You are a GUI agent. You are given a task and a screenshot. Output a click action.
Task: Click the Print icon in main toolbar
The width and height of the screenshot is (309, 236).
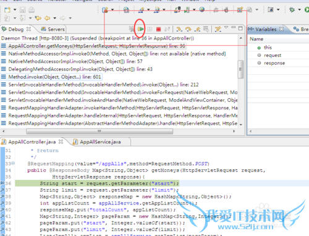point(32,10)
